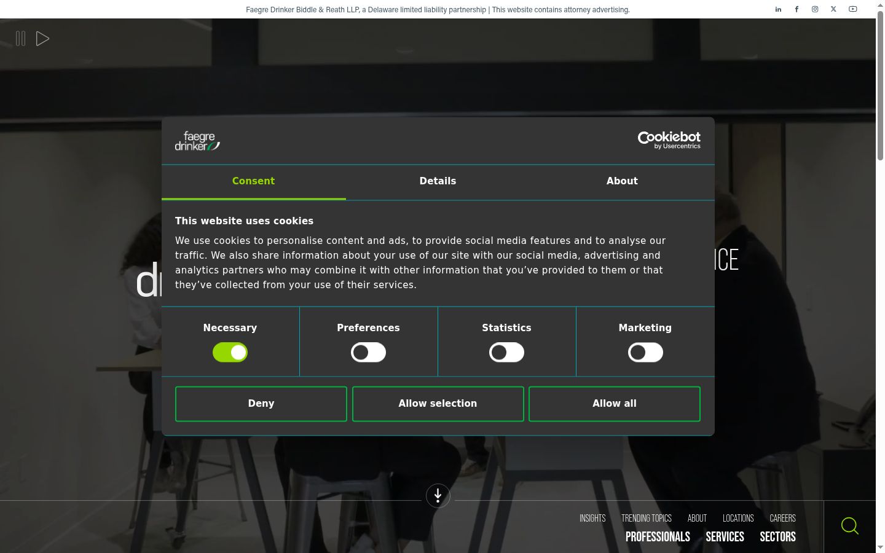Pause the background video
Screen dimensions: 885x553
tap(20, 39)
